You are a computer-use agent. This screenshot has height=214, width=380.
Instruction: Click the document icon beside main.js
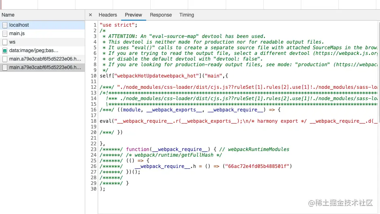[5, 34]
